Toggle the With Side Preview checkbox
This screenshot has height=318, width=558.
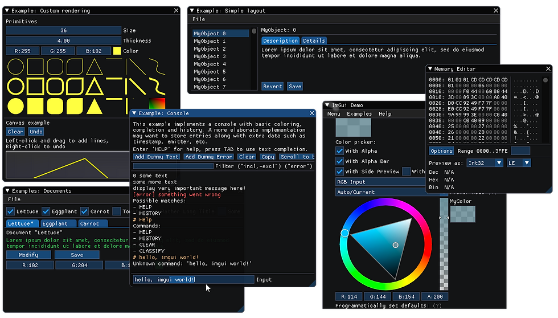(x=339, y=172)
